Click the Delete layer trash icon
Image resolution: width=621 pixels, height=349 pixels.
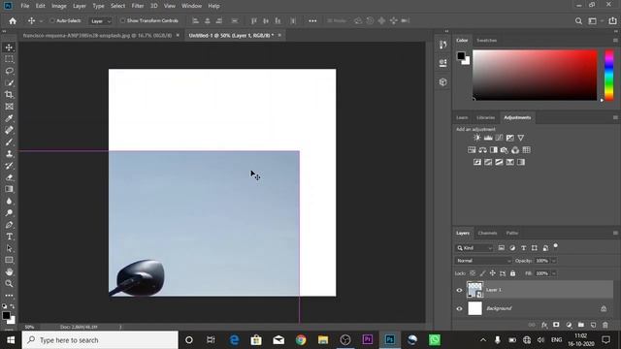click(605, 325)
